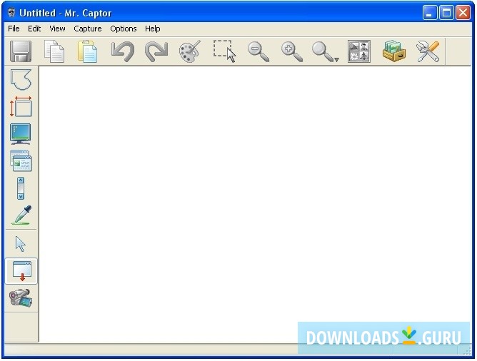Open the Help menu
This screenshot has height=361, width=477.
pyautogui.click(x=152, y=29)
